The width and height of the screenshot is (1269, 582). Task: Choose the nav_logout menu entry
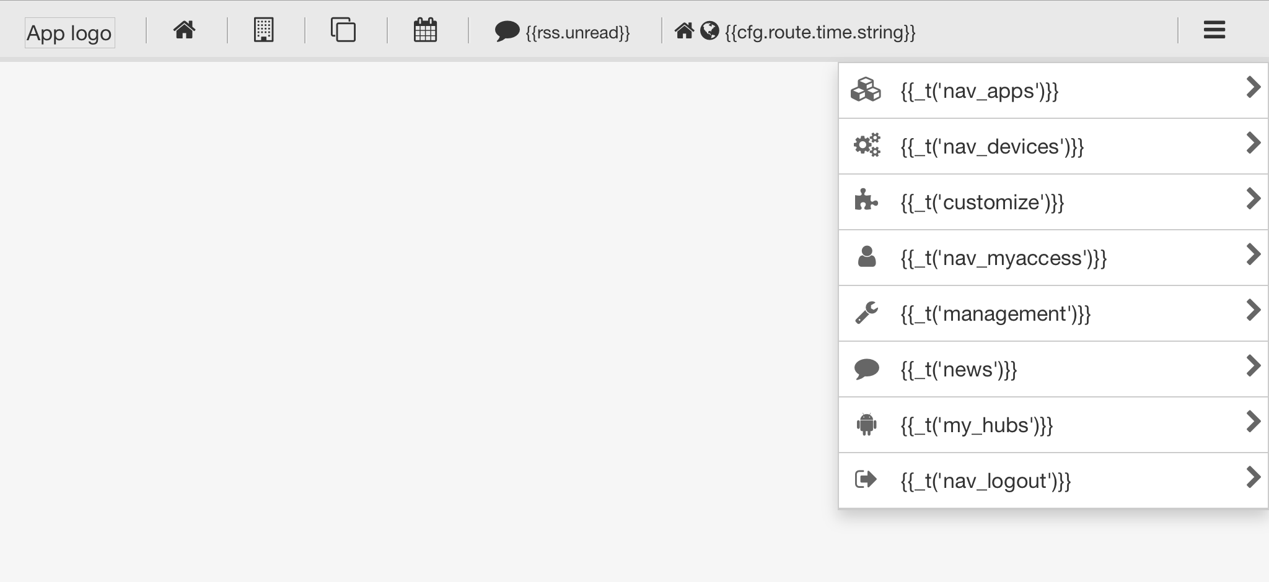(985, 481)
